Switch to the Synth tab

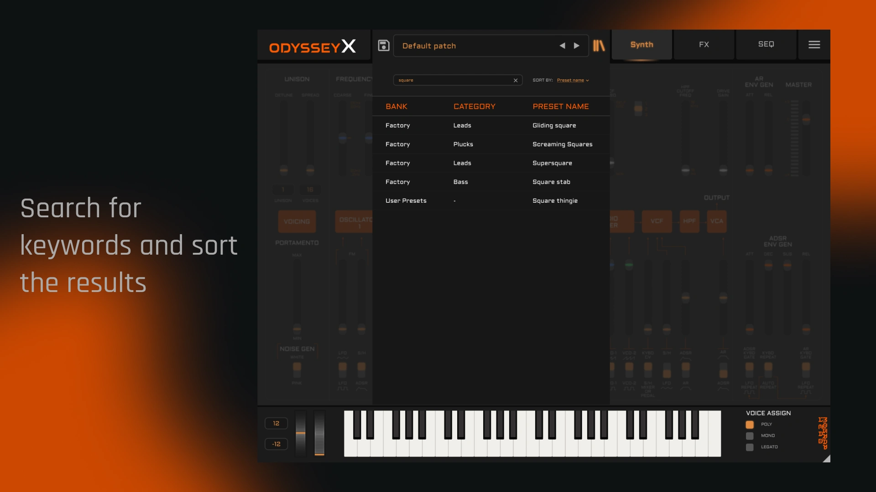pyautogui.click(x=641, y=45)
